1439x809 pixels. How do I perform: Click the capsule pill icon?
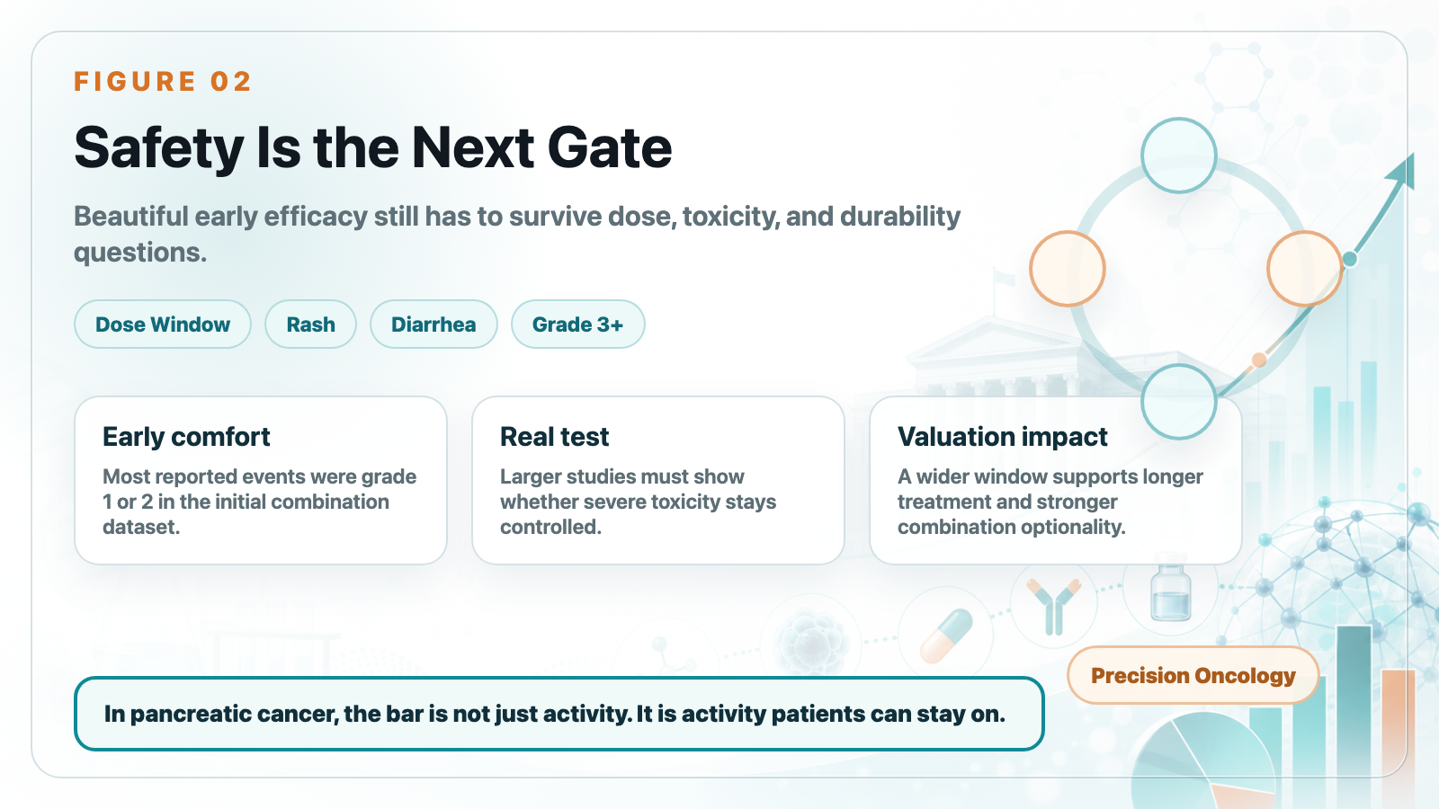pos(946,635)
